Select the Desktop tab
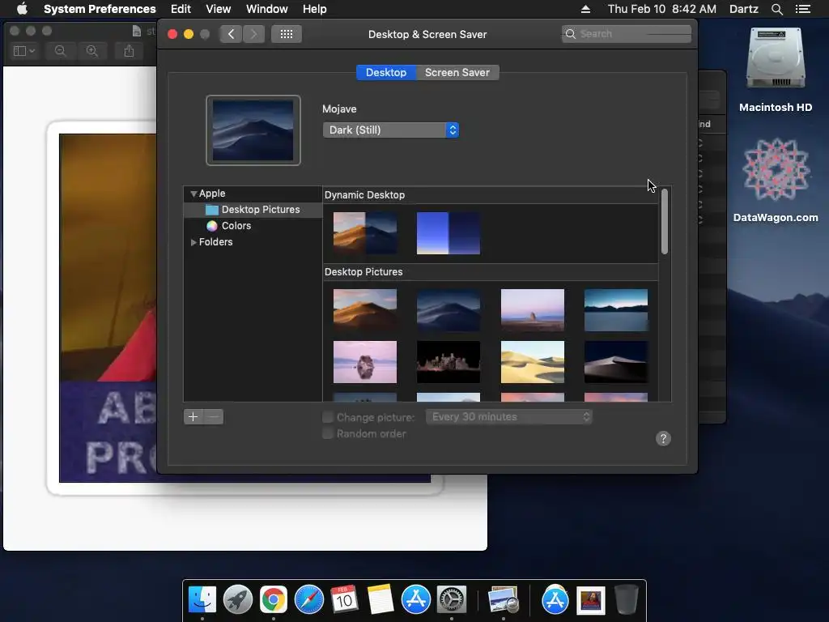Screen dimensions: 829x622 click(x=386, y=72)
